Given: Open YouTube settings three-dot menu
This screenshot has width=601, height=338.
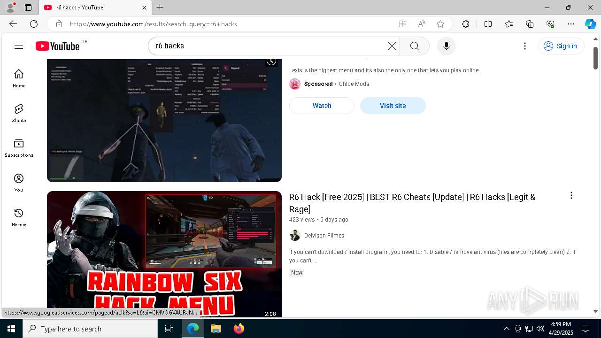Looking at the screenshot, I should [525, 46].
